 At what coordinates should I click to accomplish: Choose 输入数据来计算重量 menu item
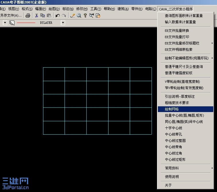pos(185,22)
